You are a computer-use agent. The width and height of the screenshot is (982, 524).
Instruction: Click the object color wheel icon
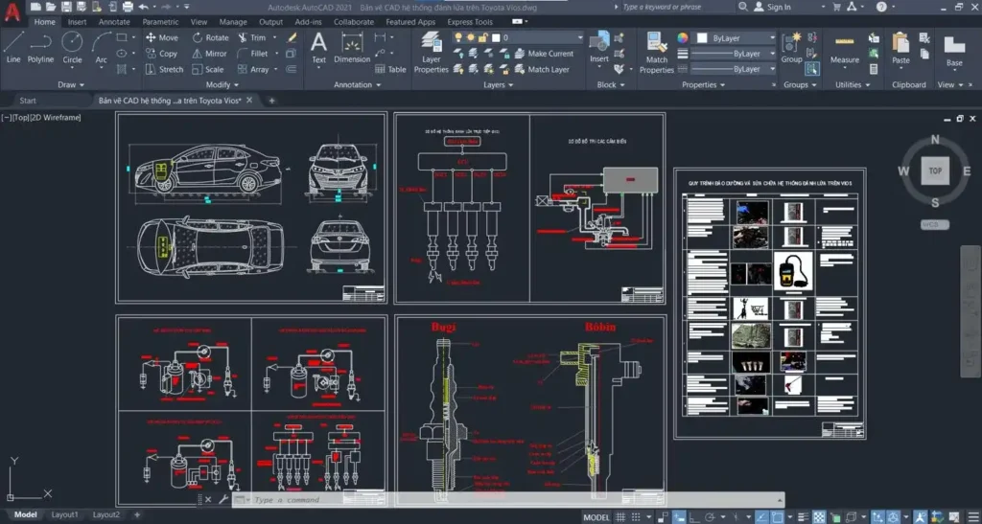[683, 38]
